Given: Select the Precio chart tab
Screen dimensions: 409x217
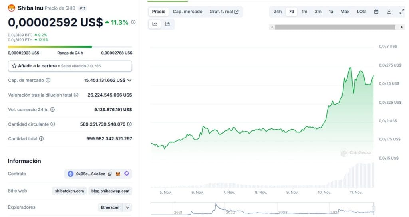Looking at the screenshot, I should pyautogui.click(x=159, y=12).
